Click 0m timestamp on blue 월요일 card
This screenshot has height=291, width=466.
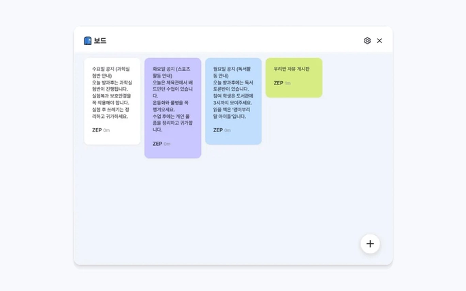pos(228,130)
